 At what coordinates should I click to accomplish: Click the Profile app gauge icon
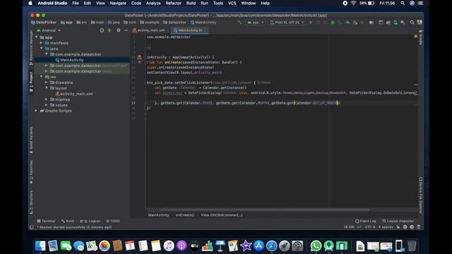pos(347,22)
